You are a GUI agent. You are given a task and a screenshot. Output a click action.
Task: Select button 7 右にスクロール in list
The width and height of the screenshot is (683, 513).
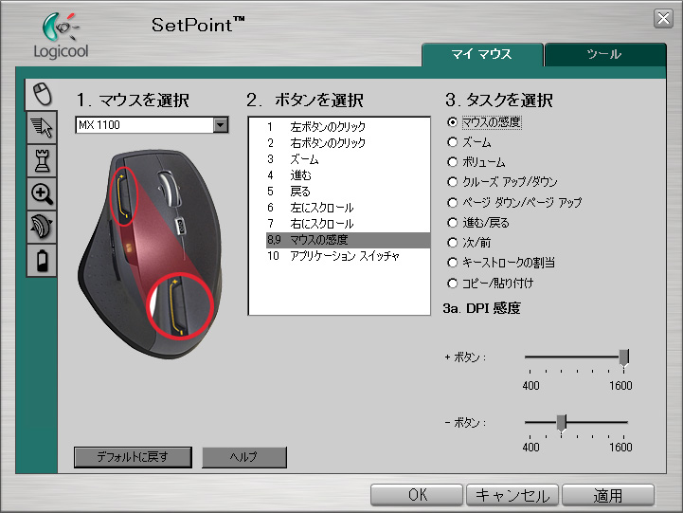coord(348,224)
